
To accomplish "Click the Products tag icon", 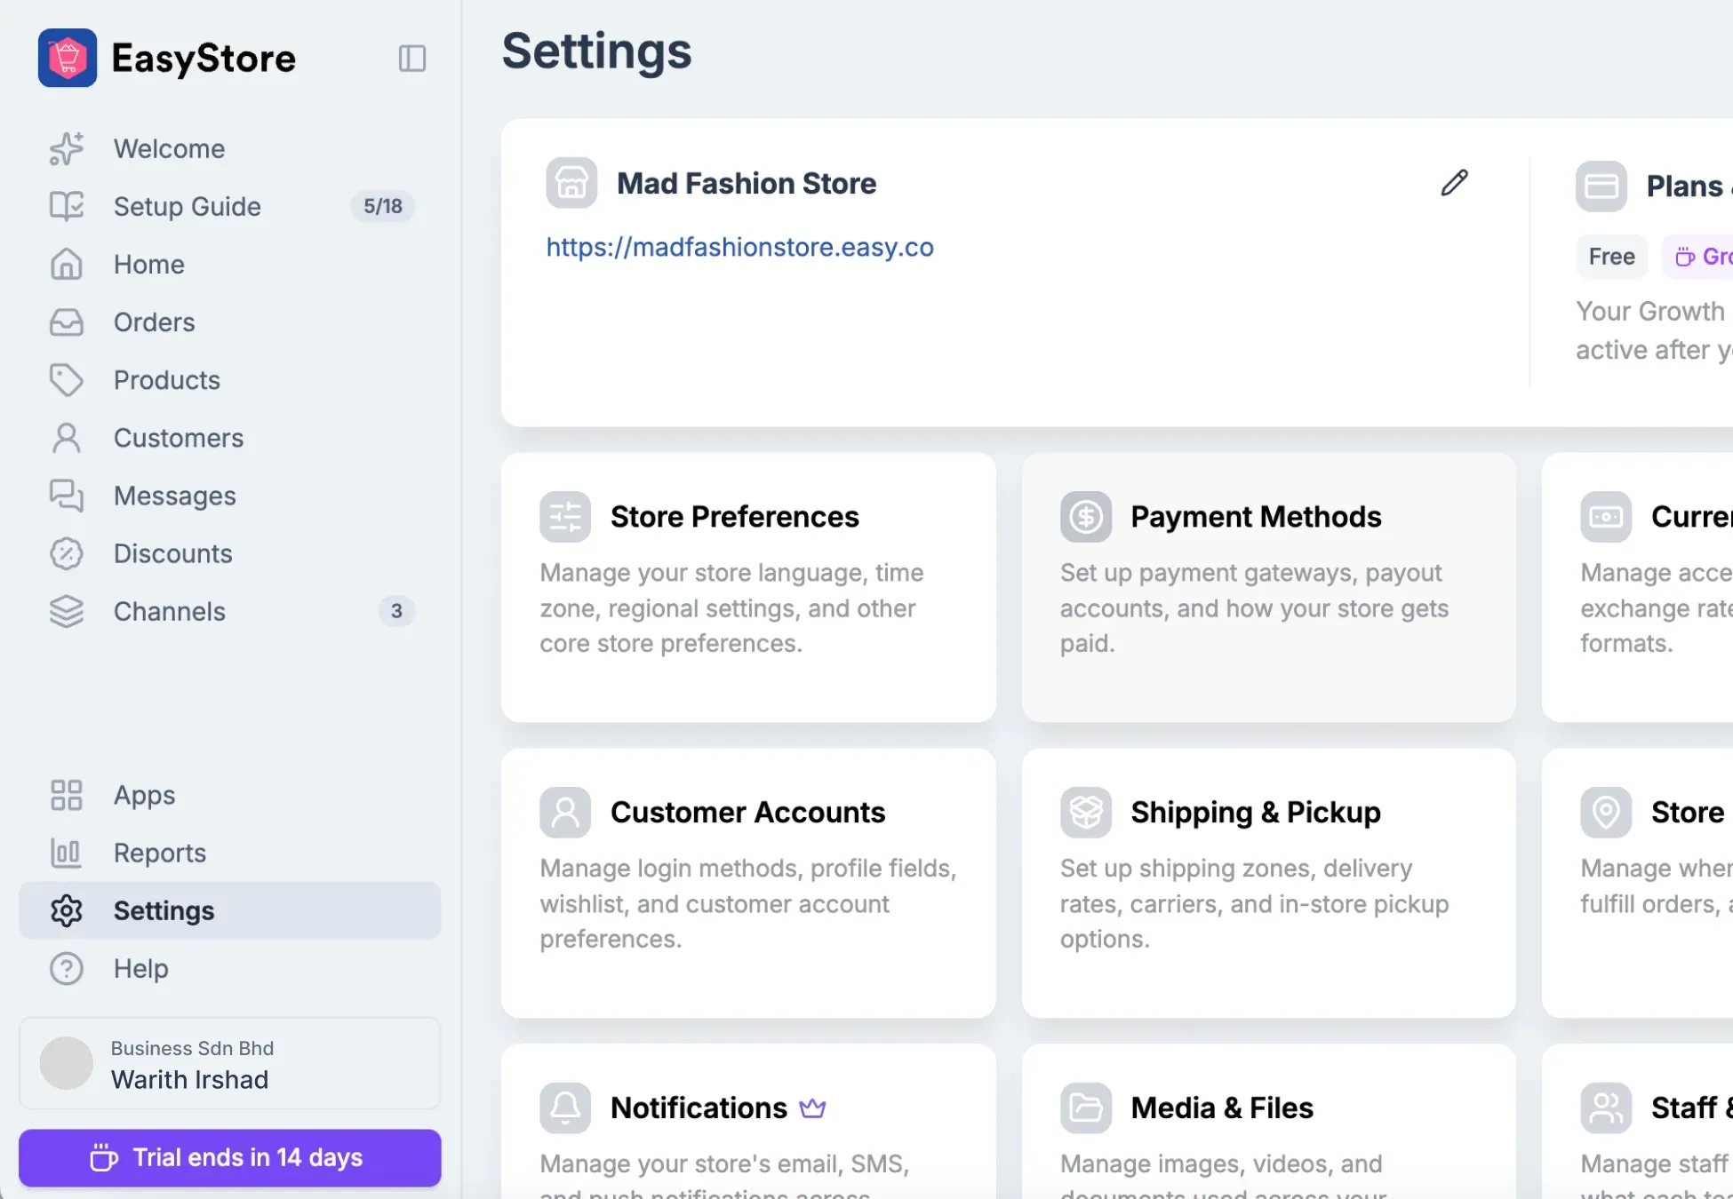I will [x=67, y=379].
